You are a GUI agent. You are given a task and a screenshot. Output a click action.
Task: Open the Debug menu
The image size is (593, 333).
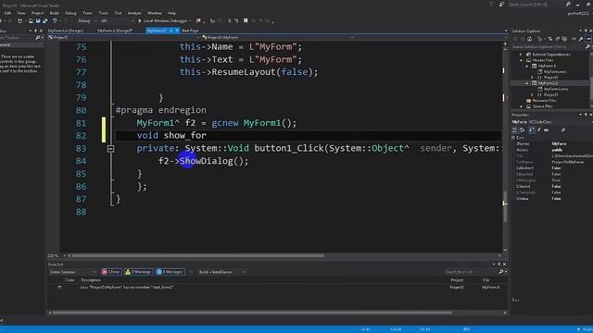[x=70, y=13]
